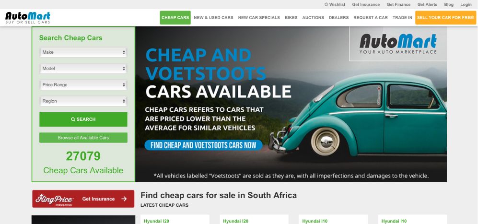
Task: Expand the Price Range dropdown
Action: (83, 85)
